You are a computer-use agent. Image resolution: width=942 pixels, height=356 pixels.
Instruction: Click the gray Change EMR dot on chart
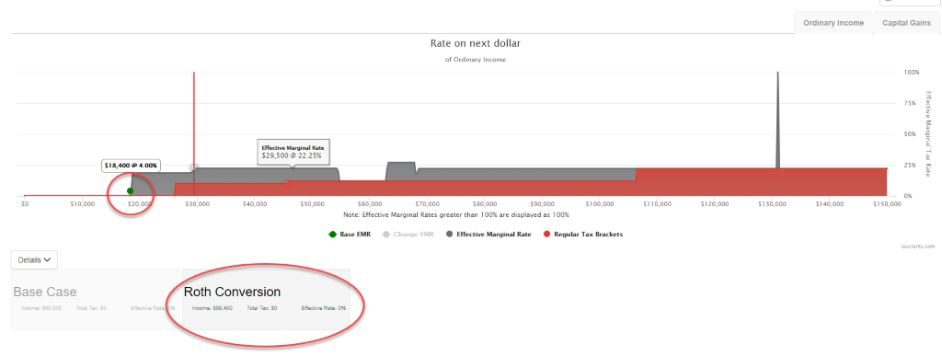pos(193,167)
